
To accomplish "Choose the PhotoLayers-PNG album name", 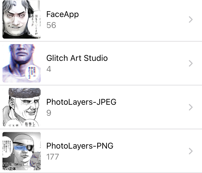I will tap(80, 146).
